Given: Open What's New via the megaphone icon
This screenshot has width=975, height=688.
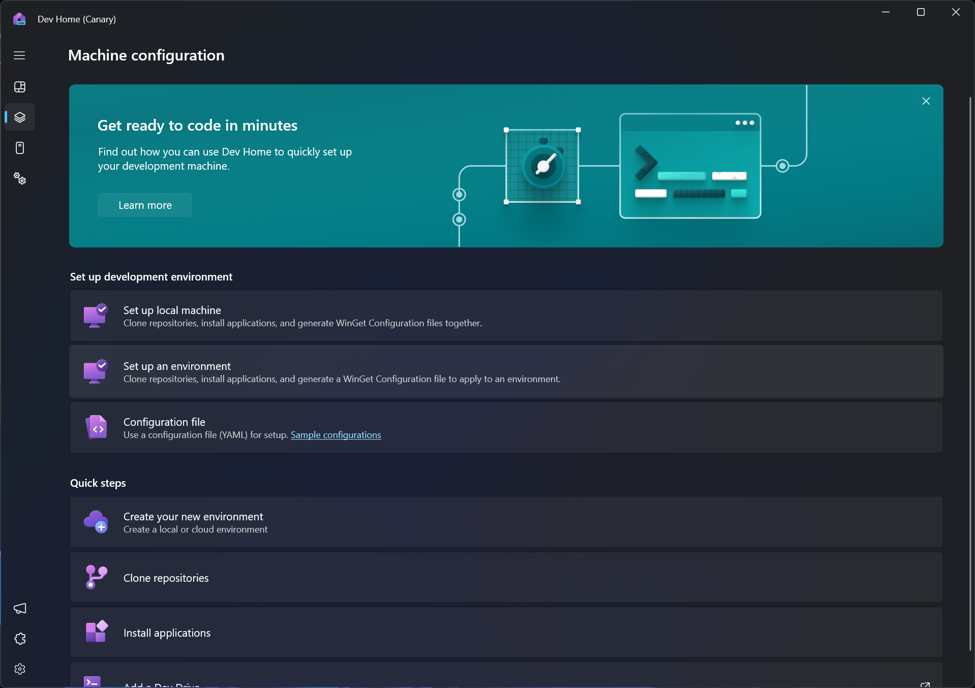Looking at the screenshot, I should point(20,608).
